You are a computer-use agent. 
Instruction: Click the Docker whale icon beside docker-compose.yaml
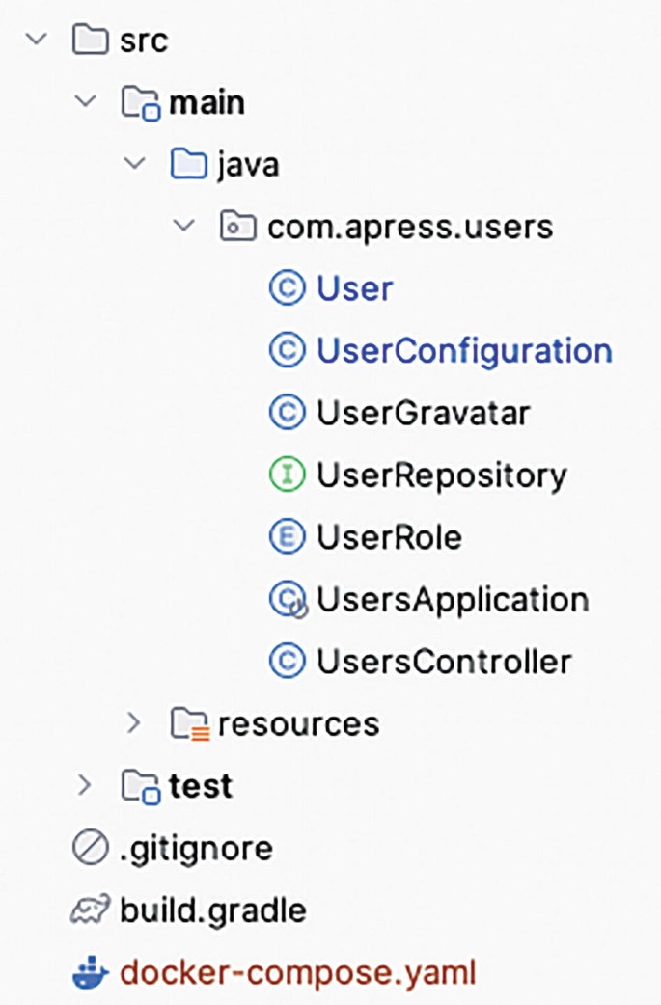pos(92,972)
